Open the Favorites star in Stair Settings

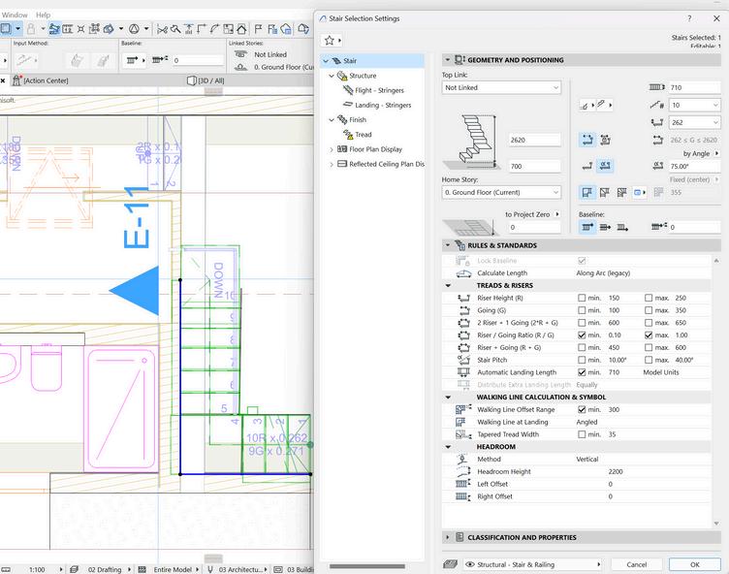click(x=330, y=40)
